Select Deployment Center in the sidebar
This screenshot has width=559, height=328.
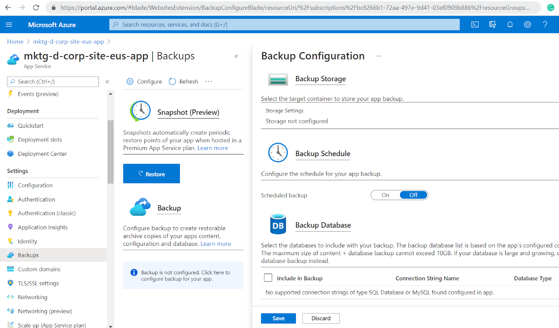(42, 153)
